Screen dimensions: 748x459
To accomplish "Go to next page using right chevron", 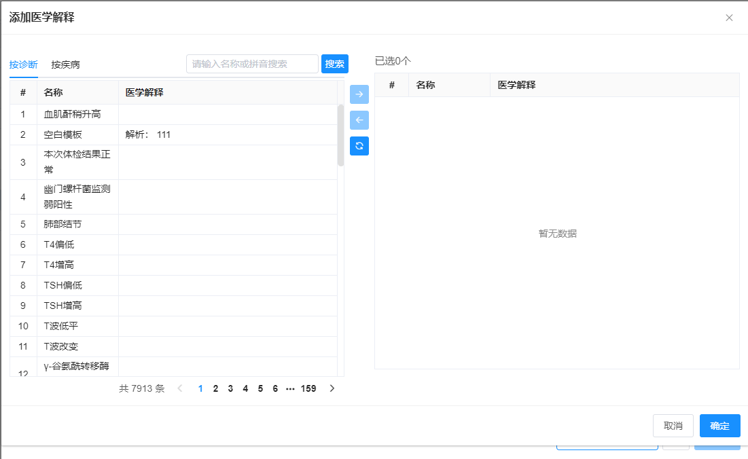I will point(332,388).
